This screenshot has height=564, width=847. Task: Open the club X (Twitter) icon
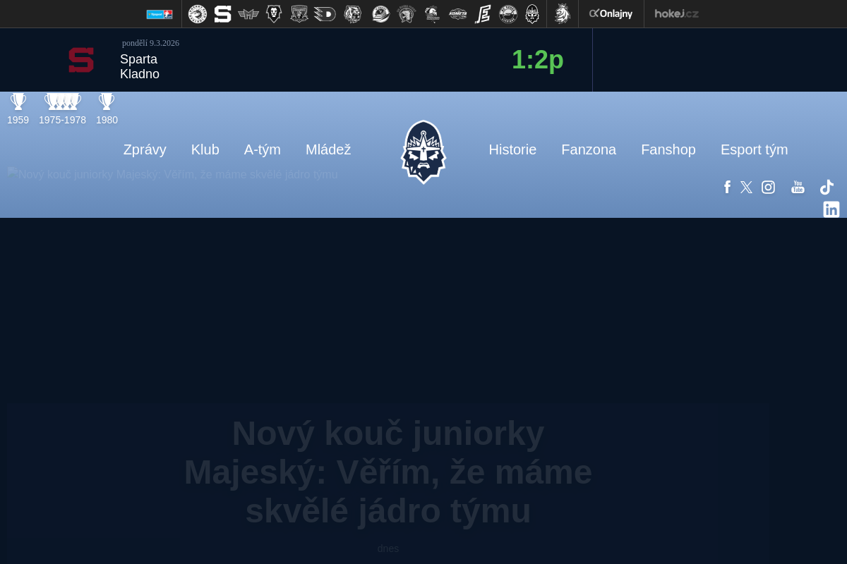click(x=746, y=187)
